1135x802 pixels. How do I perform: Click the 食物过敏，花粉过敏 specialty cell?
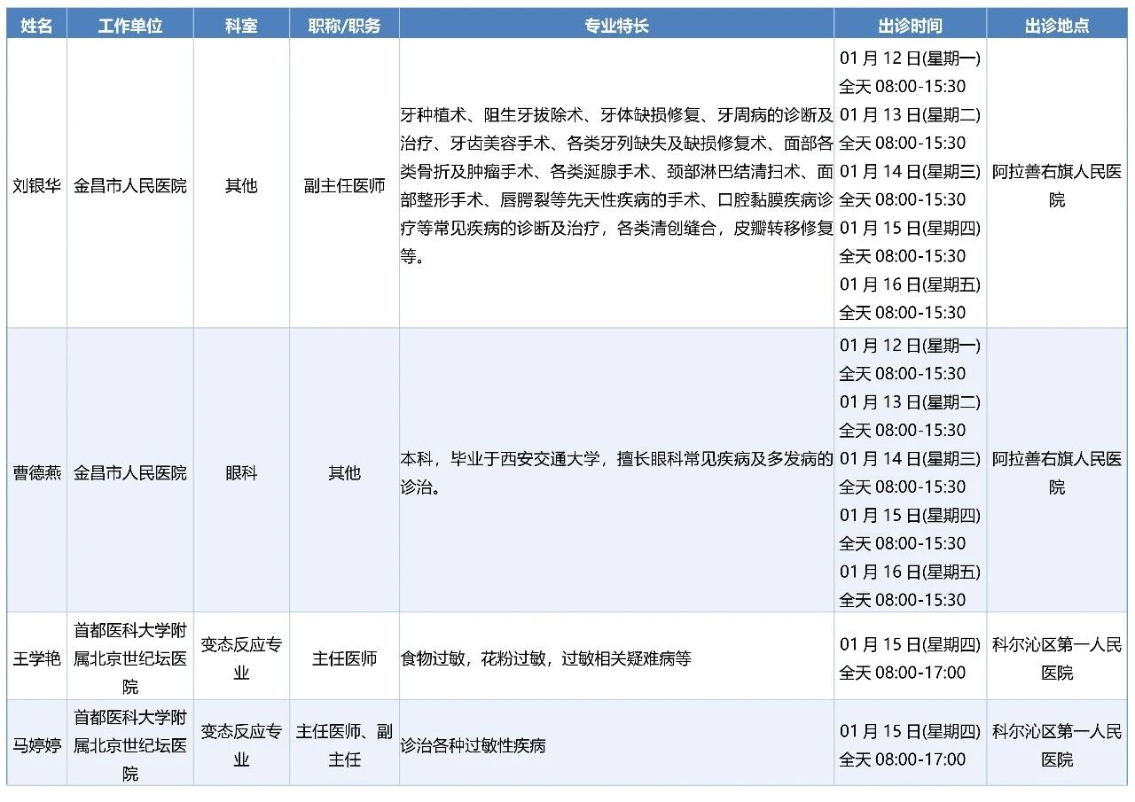coord(545,658)
